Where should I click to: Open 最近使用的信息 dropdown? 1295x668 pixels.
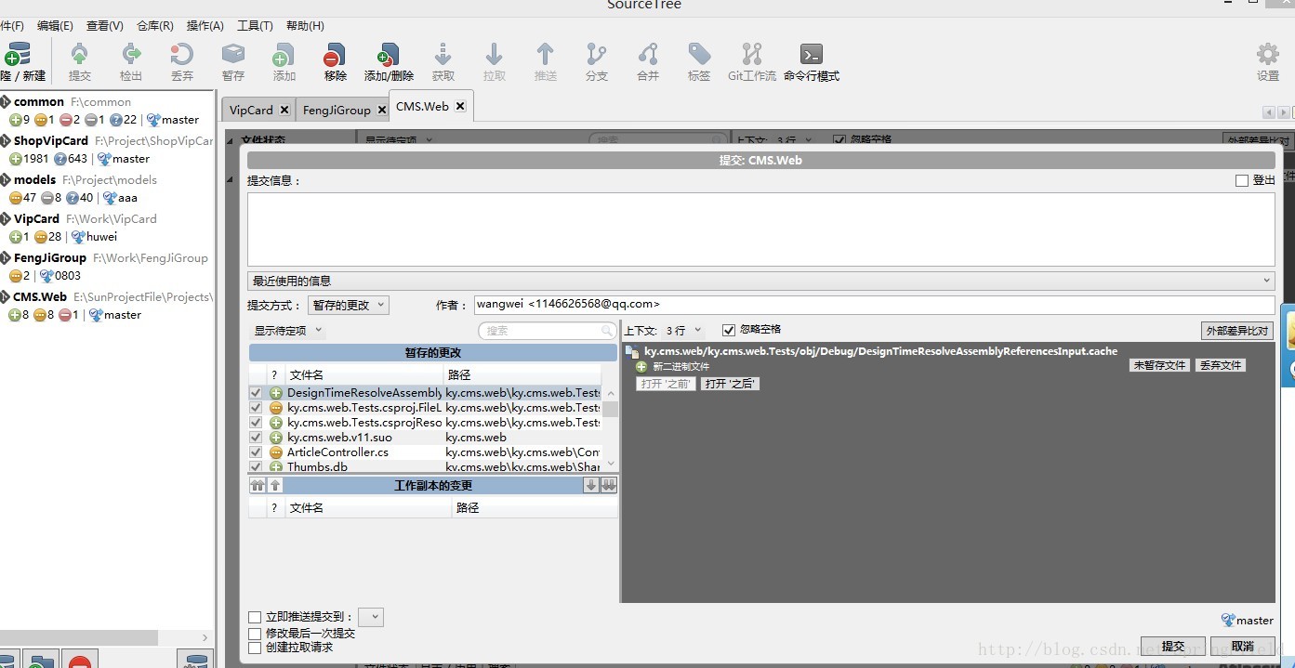coord(760,281)
